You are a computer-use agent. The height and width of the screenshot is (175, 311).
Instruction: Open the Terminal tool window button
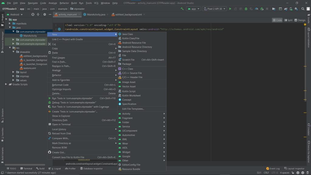[x=26, y=168]
